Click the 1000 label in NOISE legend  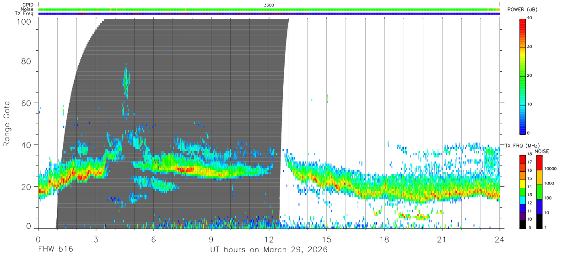click(550, 184)
